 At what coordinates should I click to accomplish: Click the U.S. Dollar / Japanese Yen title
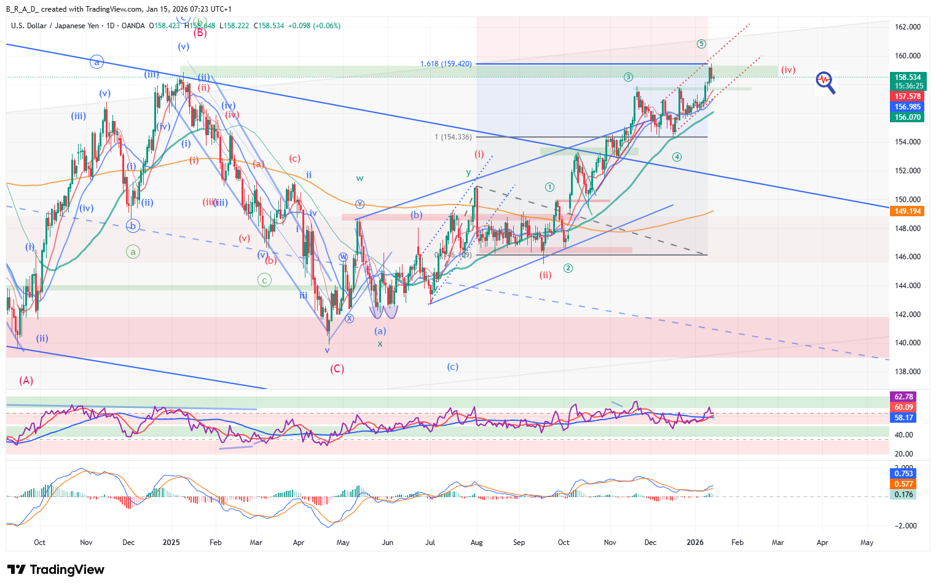pyautogui.click(x=55, y=26)
